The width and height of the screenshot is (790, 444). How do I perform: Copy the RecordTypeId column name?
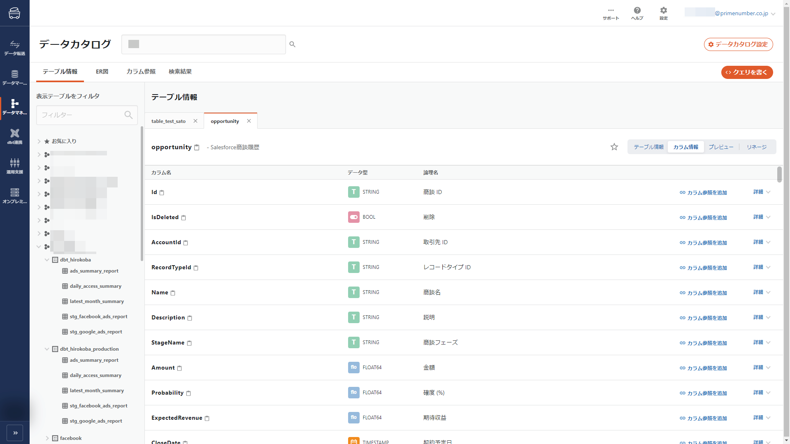coord(196,268)
